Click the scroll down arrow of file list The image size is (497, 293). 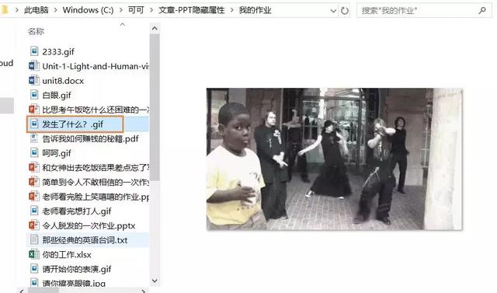click(x=155, y=281)
